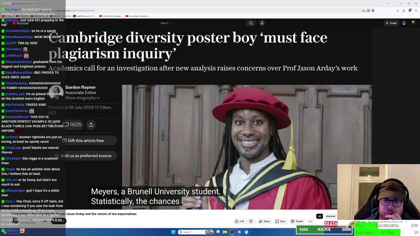This screenshot has width=420, height=236.
Task: Click the Kick Subs goal progress bar
Action: click(x=387, y=232)
